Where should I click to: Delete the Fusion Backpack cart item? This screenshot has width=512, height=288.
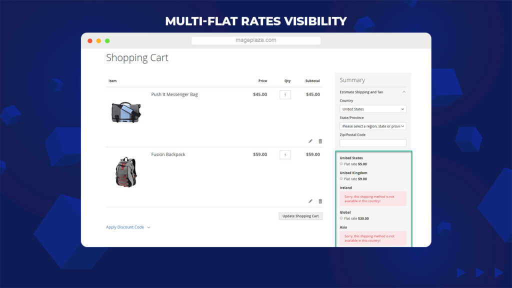(x=320, y=201)
